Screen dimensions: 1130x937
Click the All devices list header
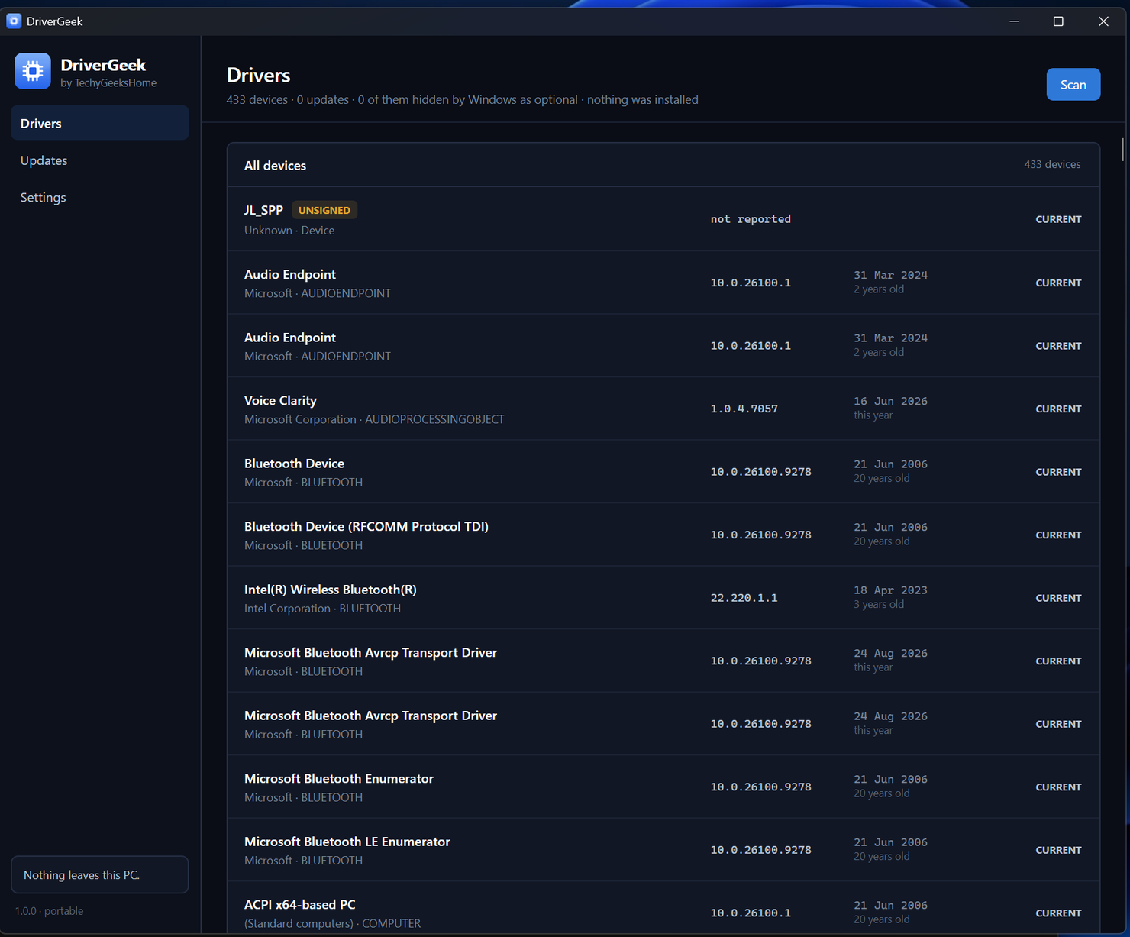pyautogui.click(x=275, y=166)
